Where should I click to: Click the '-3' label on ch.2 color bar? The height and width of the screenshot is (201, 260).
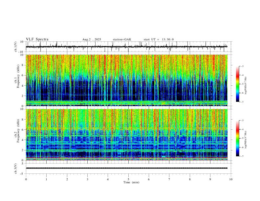pos(242,121)
